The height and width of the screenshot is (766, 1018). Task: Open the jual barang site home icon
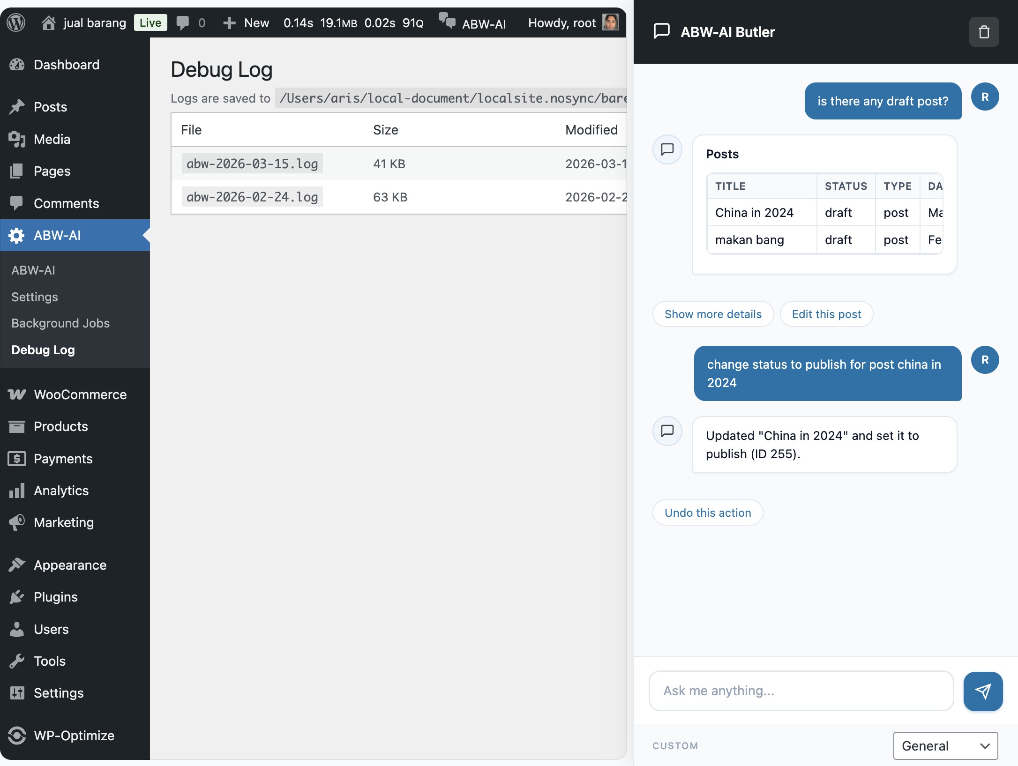(48, 23)
